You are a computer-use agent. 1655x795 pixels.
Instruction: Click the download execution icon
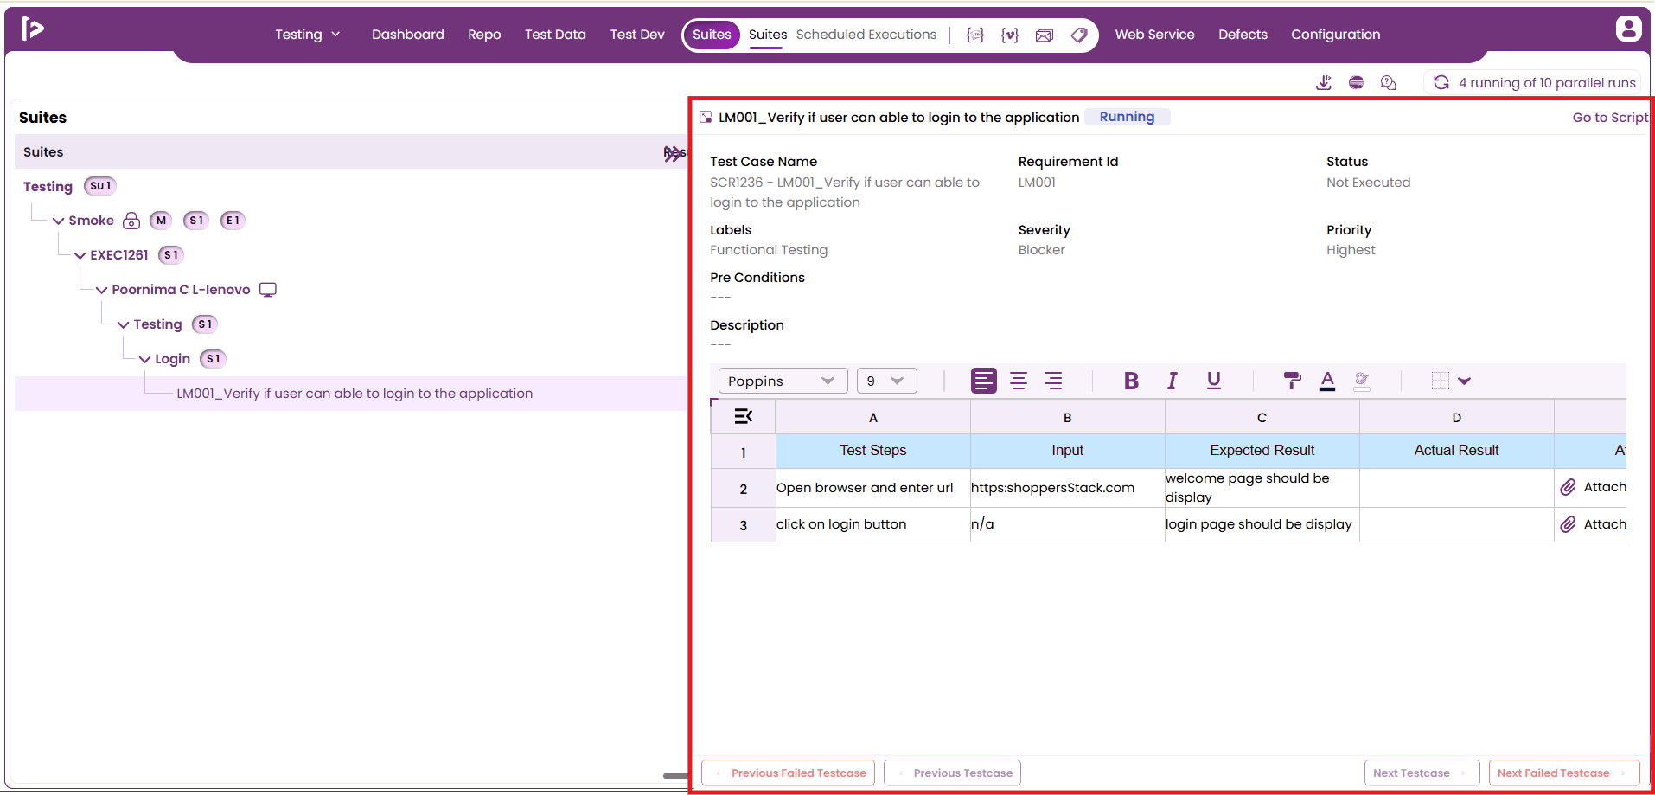[1324, 83]
